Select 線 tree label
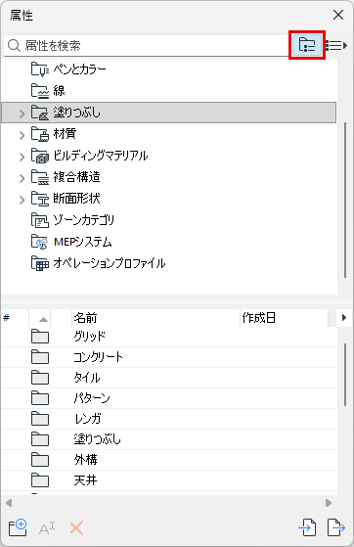This screenshot has width=354, height=547. click(59, 91)
